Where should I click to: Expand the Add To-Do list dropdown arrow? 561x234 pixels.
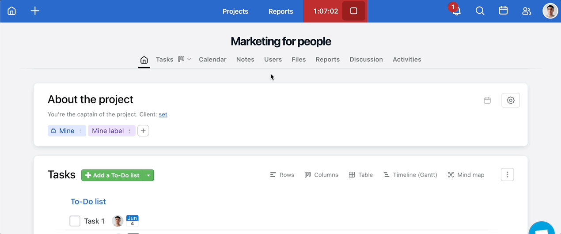coord(148,175)
